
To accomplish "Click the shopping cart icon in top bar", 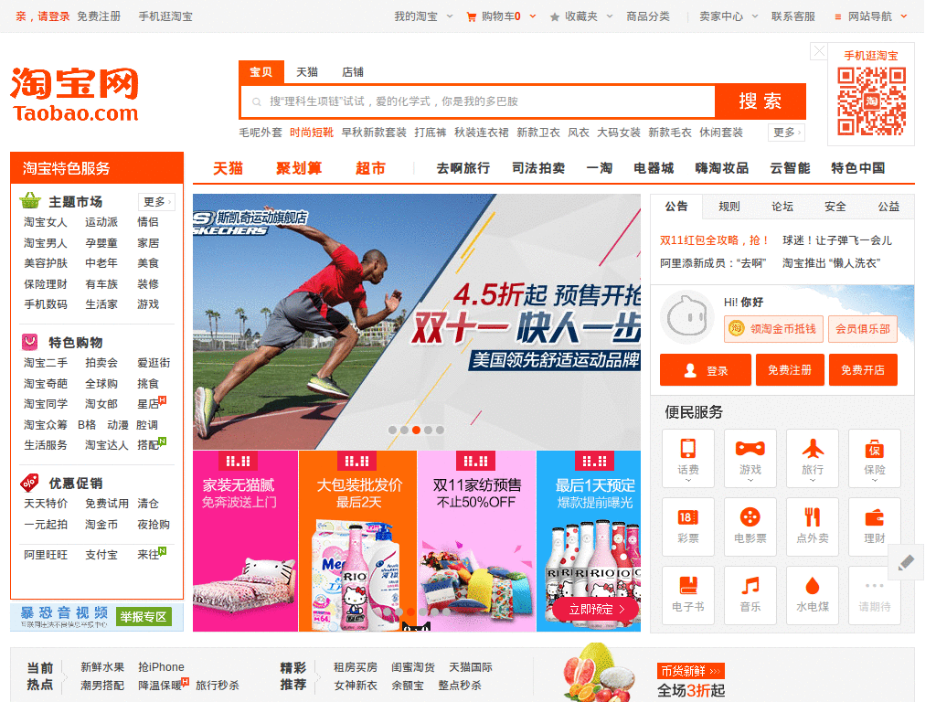I will point(471,16).
